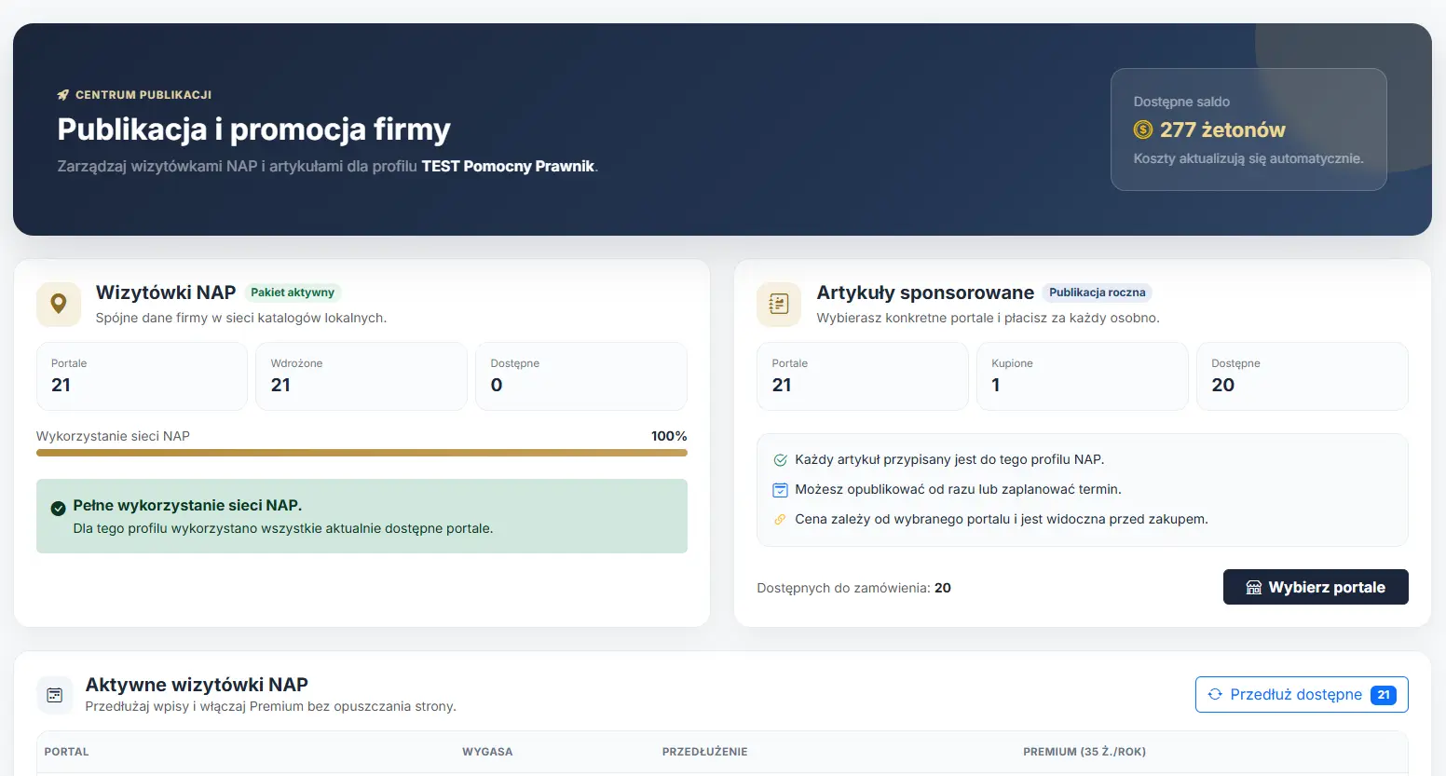Click the storefront icon in Wybierz portale button

point(1254,587)
